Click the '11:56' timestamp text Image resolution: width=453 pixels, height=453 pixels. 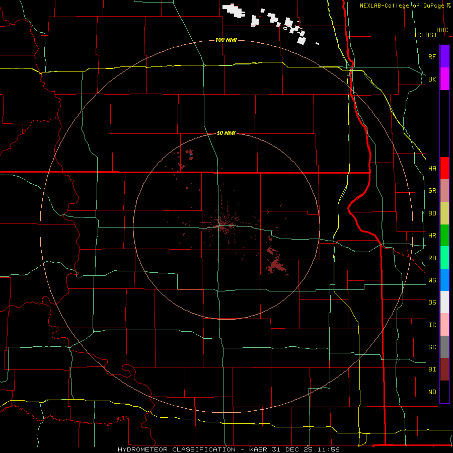click(x=330, y=449)
